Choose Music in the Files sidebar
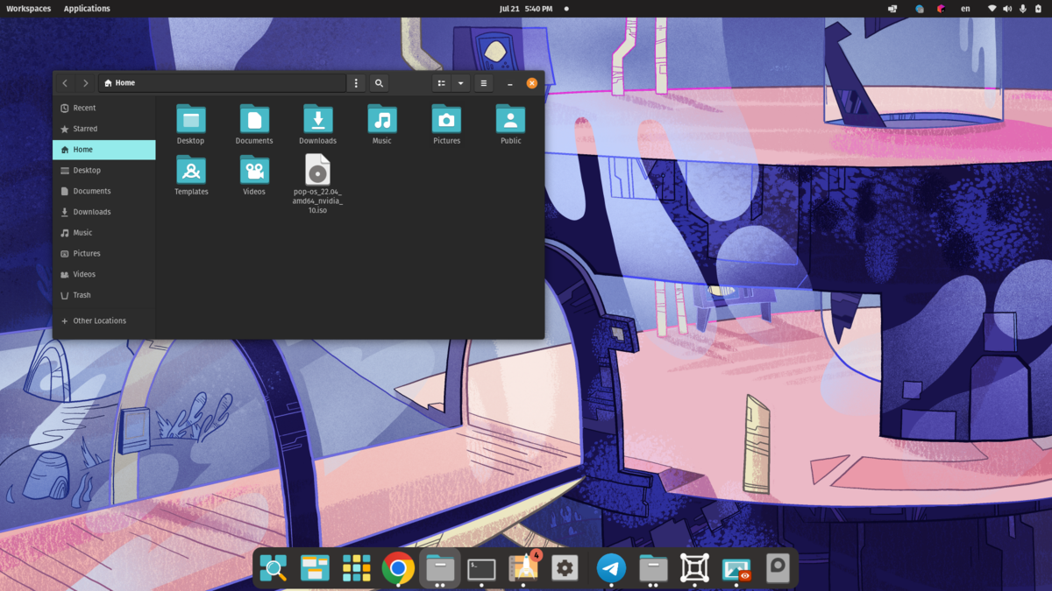This screenshot has width=1052, height=591. 104,233
